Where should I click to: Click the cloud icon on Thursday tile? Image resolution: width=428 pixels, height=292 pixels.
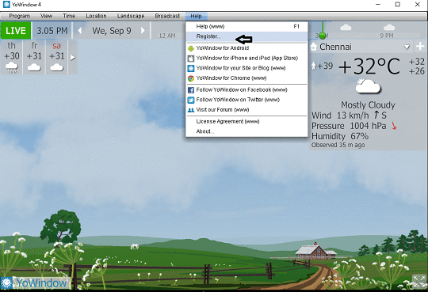tap(11, 67)
